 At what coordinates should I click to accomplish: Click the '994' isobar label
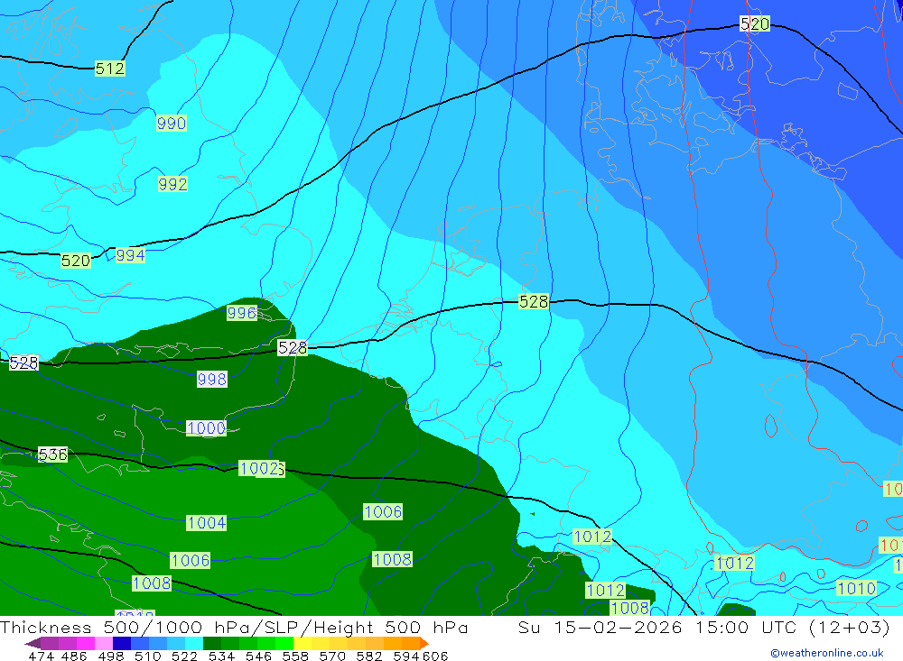130,255
